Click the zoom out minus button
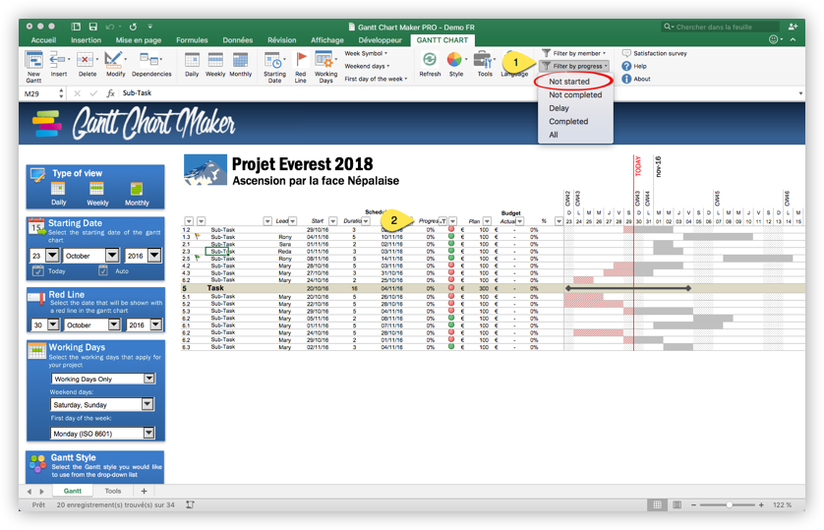This screenshot has width=824, height=530. tap(693, 504)
